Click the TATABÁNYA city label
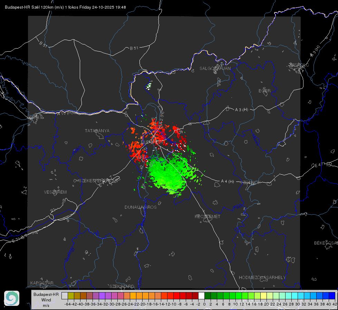Image resolution: width=338 pixels, height=310 pixels. click(97, 131)
